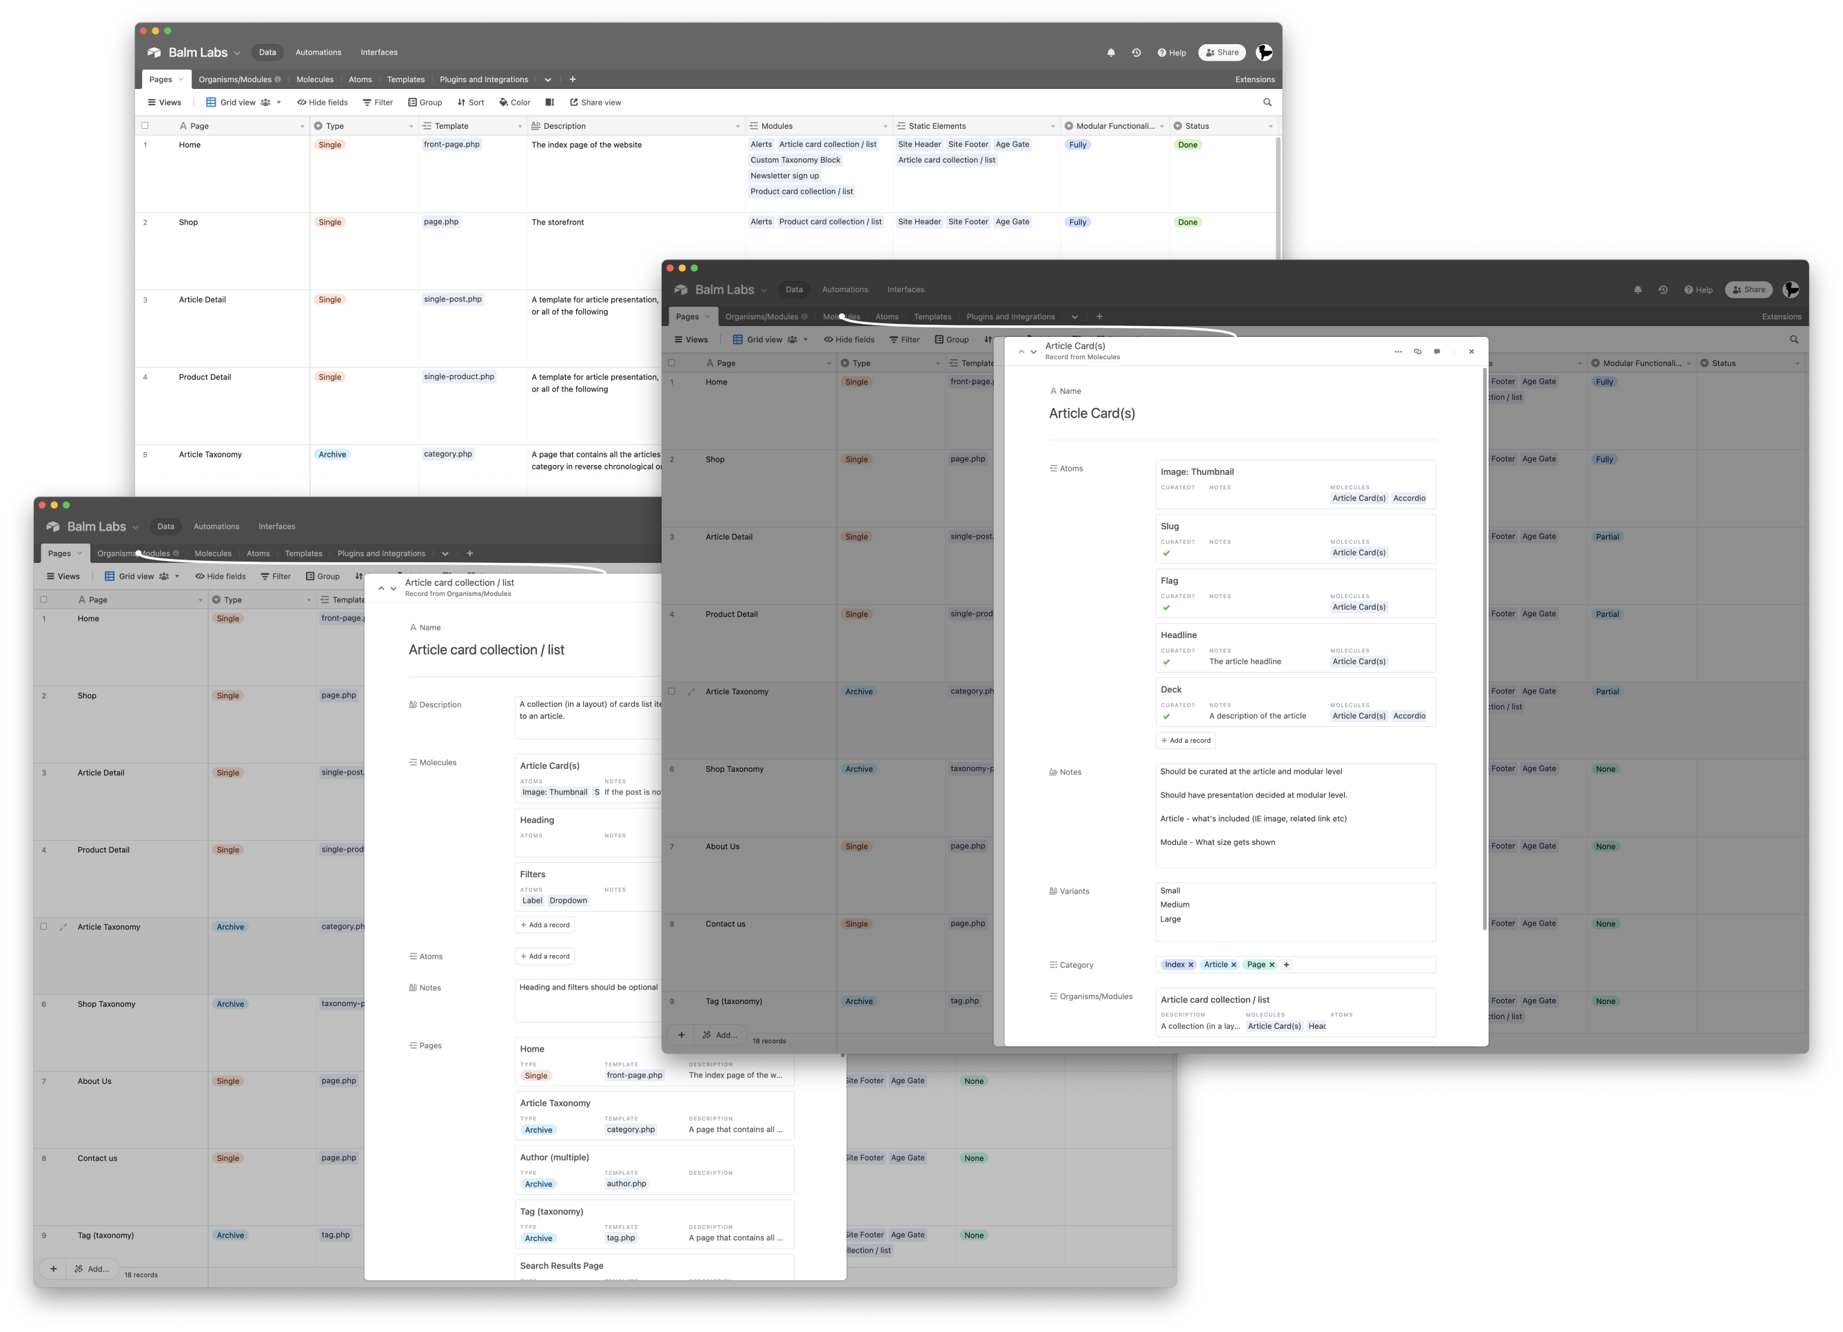Open Template column dropdown in top window
The height and width of the screenshot is (1332, 1843).
click(520, 126)
